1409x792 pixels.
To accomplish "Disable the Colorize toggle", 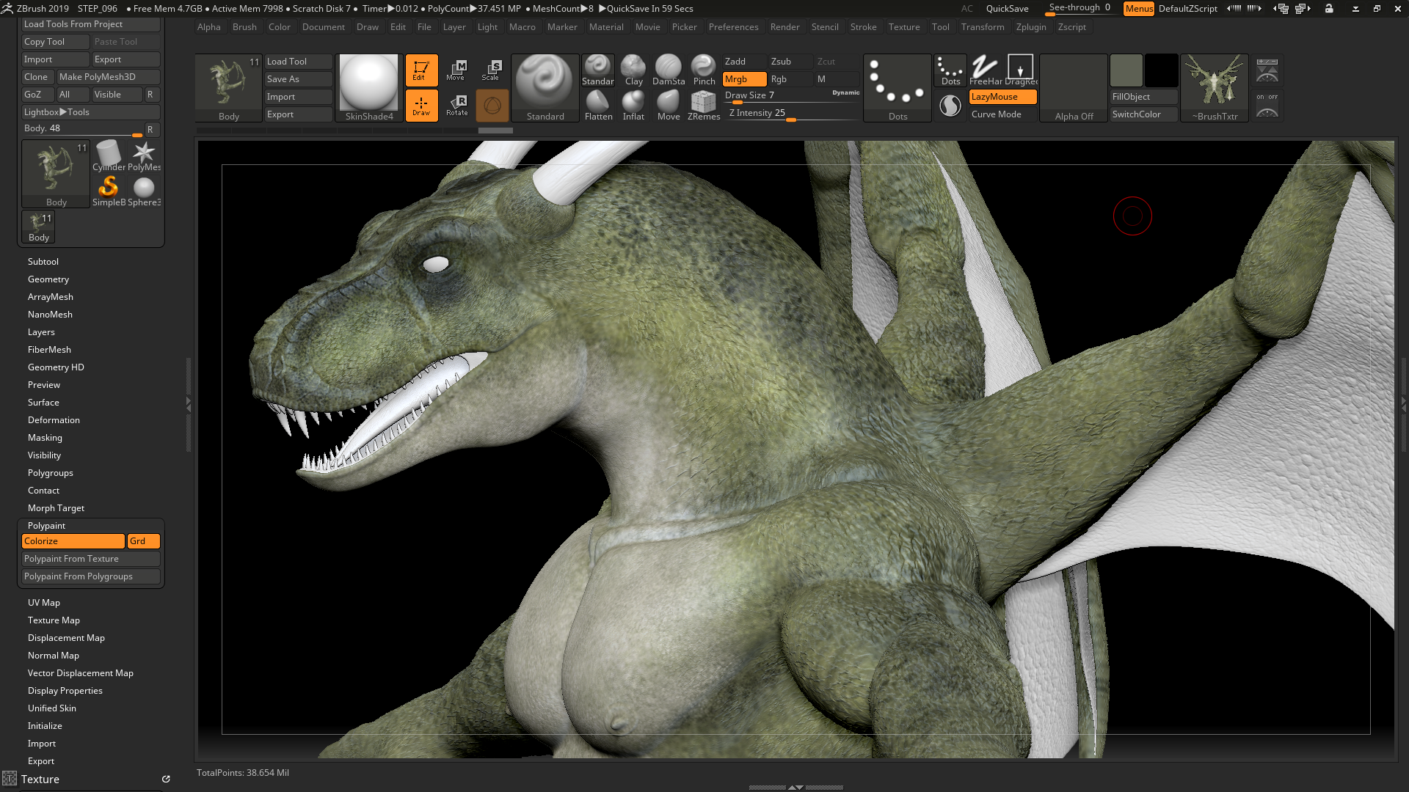I will click(73, 541).
